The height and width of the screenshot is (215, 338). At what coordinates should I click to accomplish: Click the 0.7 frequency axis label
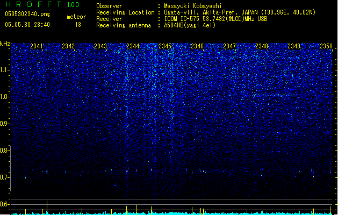4,177
